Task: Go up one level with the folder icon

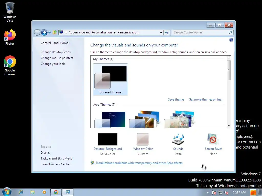Action: (55, 32)
